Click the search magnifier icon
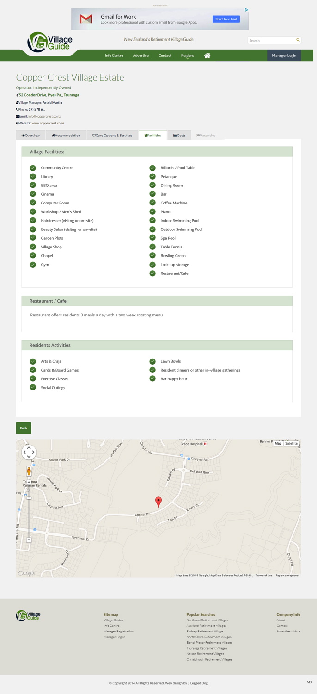317x694 pixels. pyautogui.click(x=298, y=40)
